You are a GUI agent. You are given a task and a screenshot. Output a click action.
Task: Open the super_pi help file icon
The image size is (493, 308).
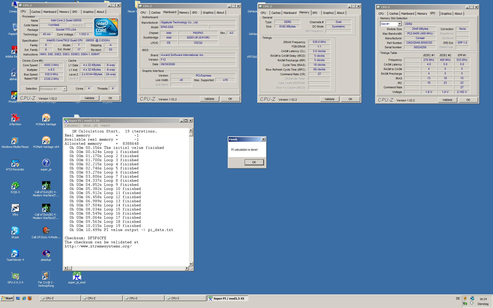click(46, 165)
